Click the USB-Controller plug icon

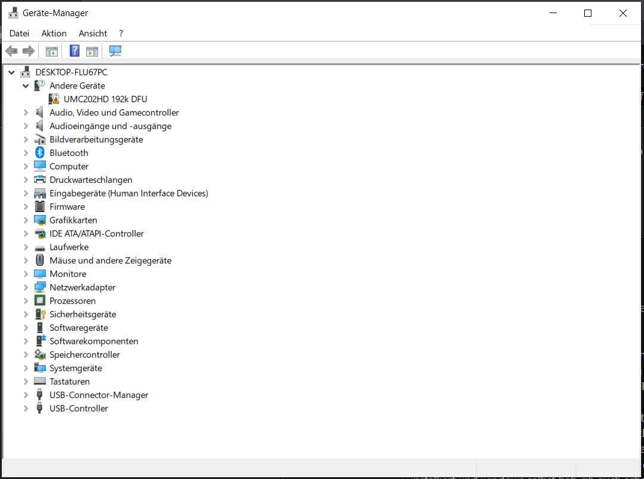pyautogui.click(x=39, y=409)
